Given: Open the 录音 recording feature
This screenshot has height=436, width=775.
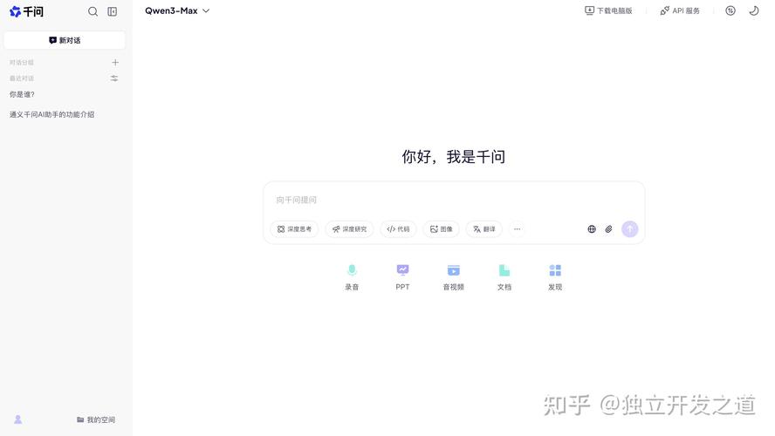Looking at the screenshot, I should 352,277.
